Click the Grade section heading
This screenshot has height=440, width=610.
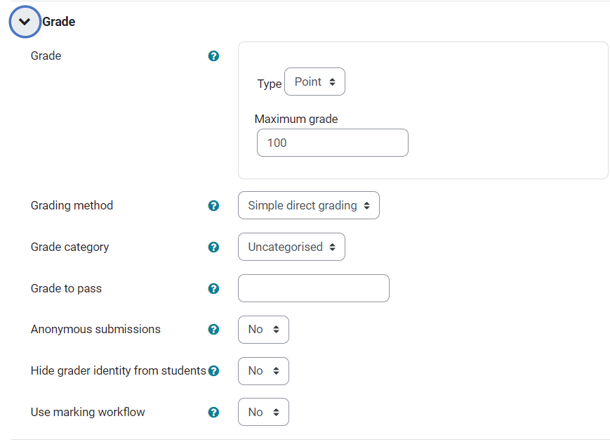click(x=59, y=22)
